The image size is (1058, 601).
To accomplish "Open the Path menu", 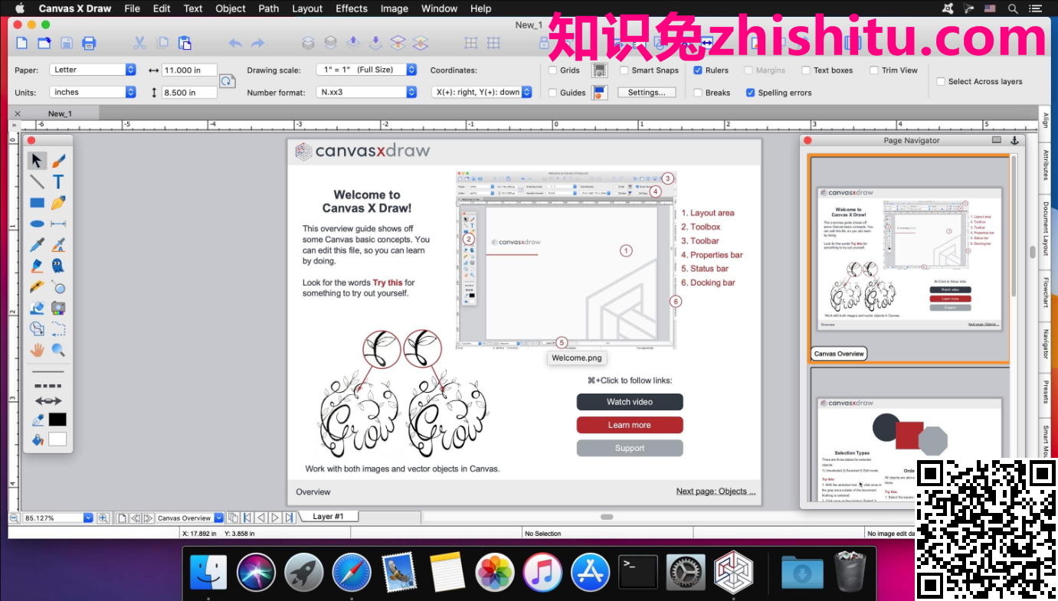I will point(269,8).
